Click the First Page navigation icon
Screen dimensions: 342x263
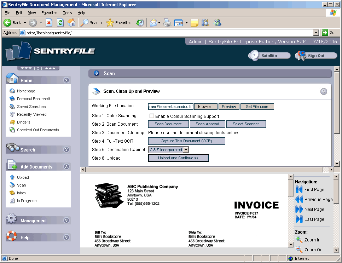[x=299, y=190]
